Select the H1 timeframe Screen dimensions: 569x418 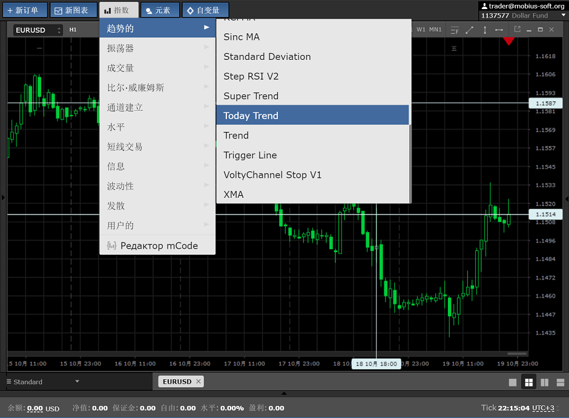pos(73,30)
